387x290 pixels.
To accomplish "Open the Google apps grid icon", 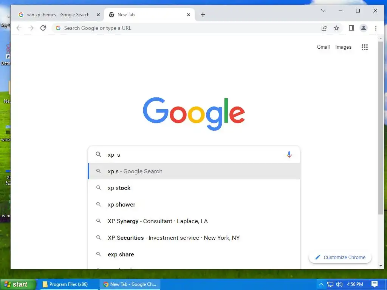I will pyautogui.click(x=365, y=47).
